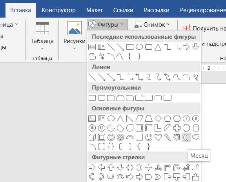The height and width of the screenshot is (182, 226).
Task: Select the Folded Corner shape
Action: click(x=139, y=137)
